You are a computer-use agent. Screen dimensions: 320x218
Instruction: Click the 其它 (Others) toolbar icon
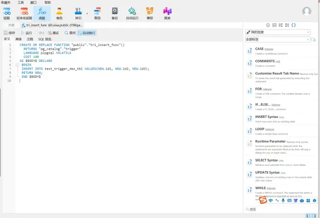pos(79,14)
